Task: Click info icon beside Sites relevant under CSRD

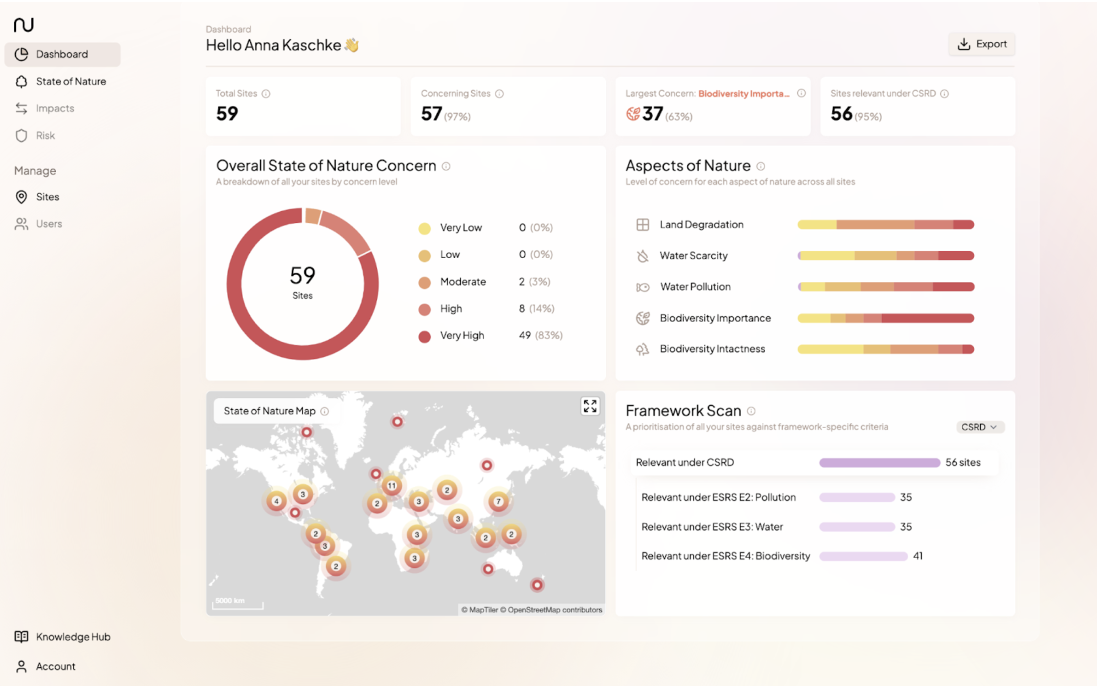Action: [x=944, y=94]
